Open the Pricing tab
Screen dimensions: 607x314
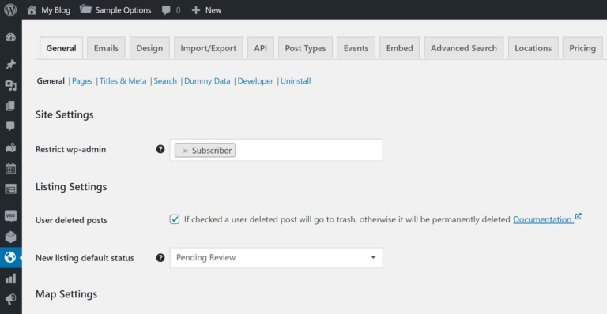click(582, 48)
